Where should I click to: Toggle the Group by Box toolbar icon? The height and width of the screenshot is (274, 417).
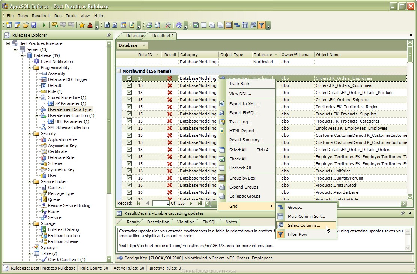click(229, 25)
